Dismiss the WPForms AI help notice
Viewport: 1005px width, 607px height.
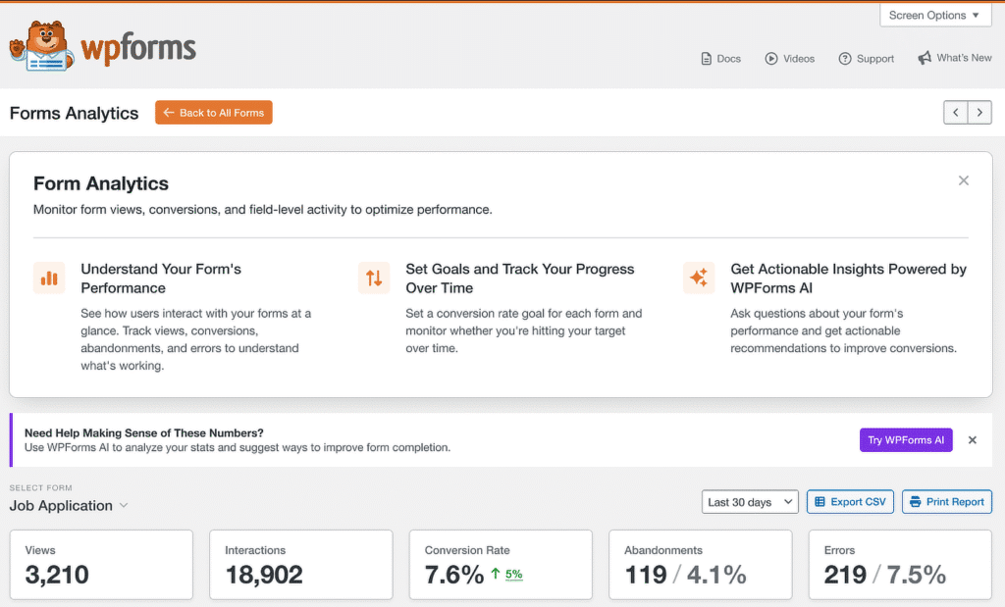point(973,440)
